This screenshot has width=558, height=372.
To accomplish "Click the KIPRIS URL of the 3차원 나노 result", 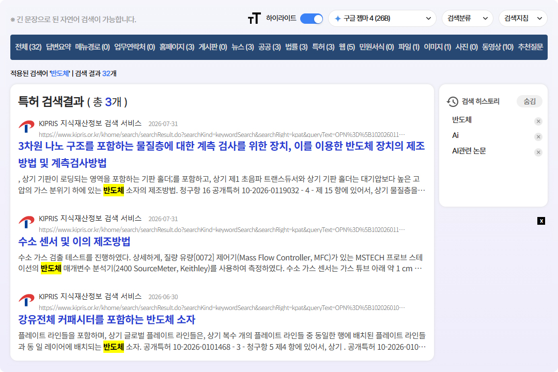I will point(222,134).
